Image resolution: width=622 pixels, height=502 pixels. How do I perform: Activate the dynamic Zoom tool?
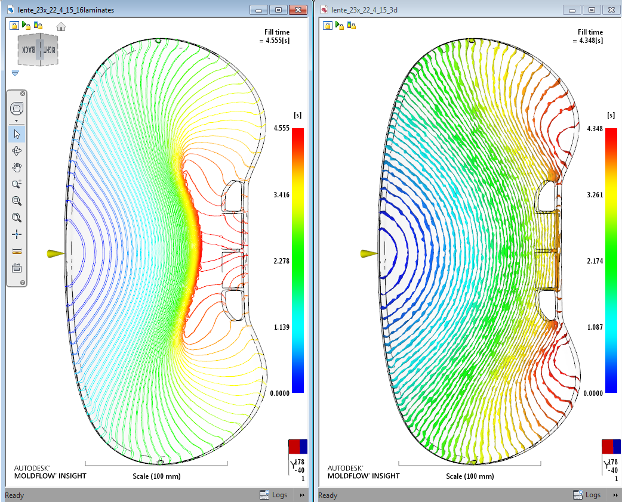[x=17, y=184]
